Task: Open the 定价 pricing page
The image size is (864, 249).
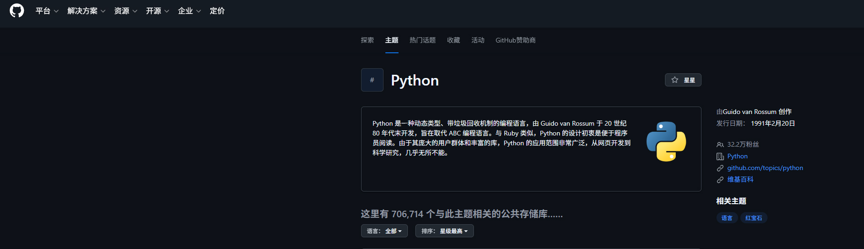Action: point(217,11)
